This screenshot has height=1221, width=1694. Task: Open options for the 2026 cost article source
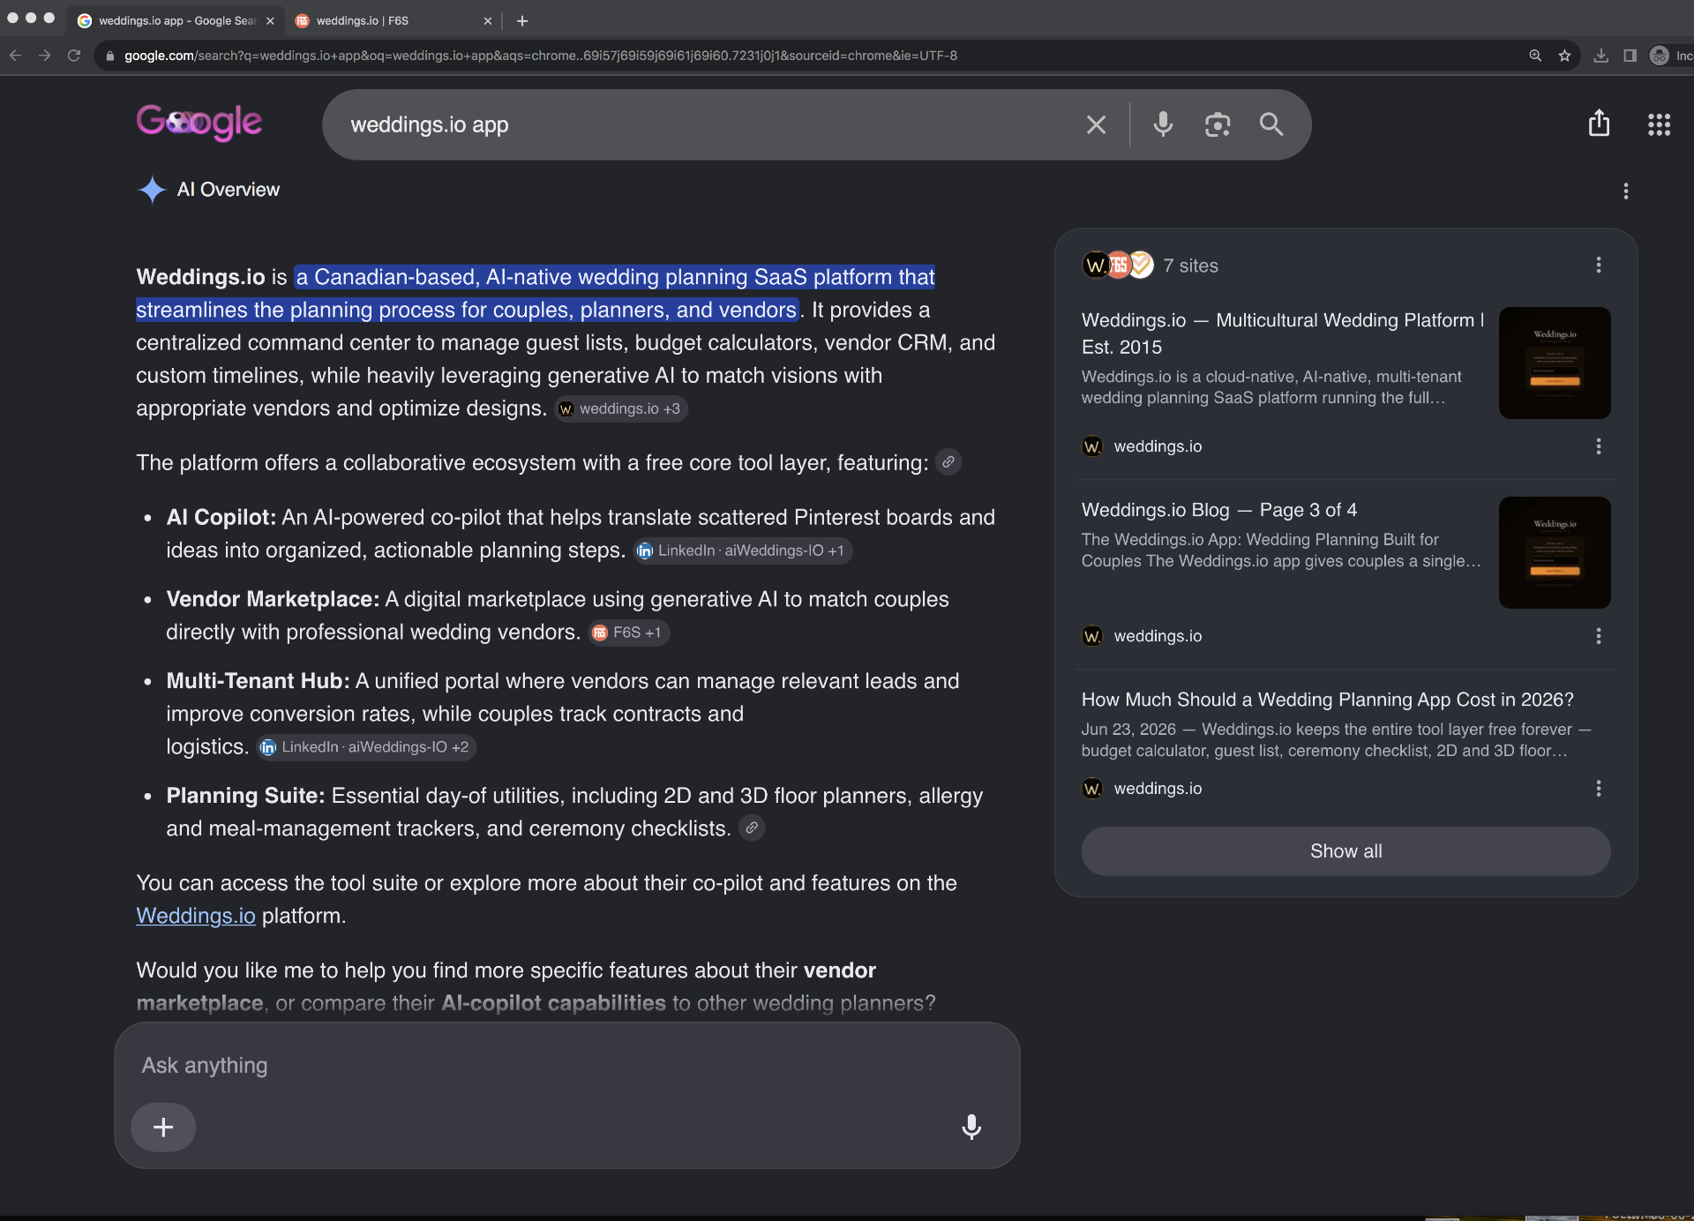coord(1598,789)
